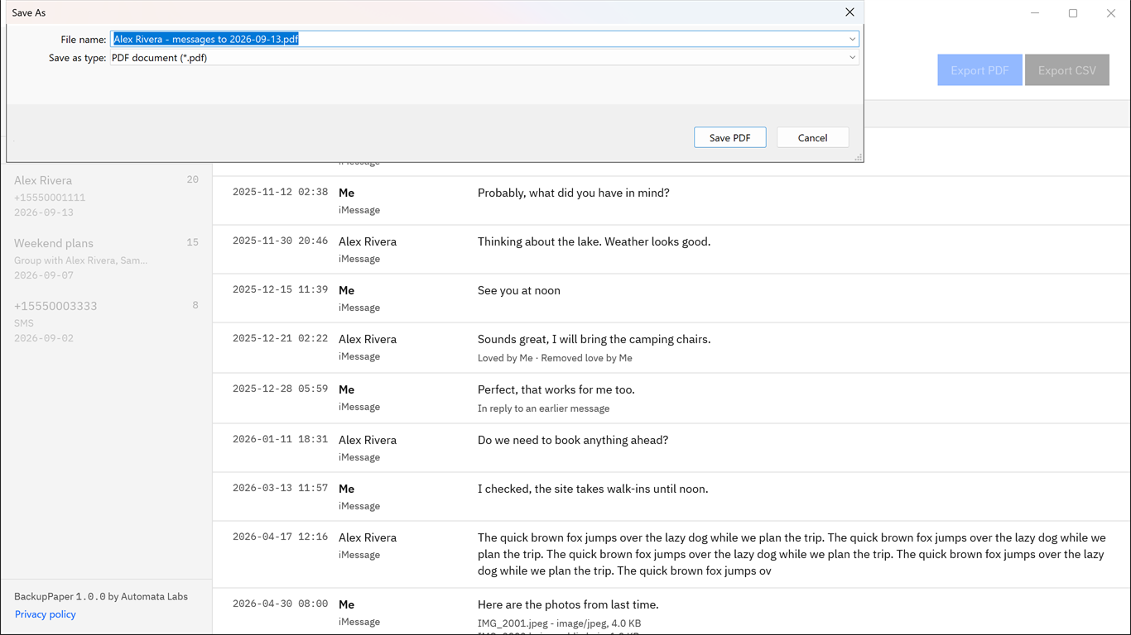Cancel the Save As dialog
Image resolution: width=1131 pixels, height=635 pixels.
point(813,138)
